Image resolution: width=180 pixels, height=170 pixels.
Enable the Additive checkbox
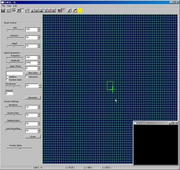[x=7, y=77]
